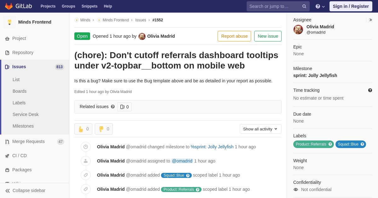This screenshot has width=378, height=198.
Task: Open Milestones in the sidebar
Action: (23, 126)
